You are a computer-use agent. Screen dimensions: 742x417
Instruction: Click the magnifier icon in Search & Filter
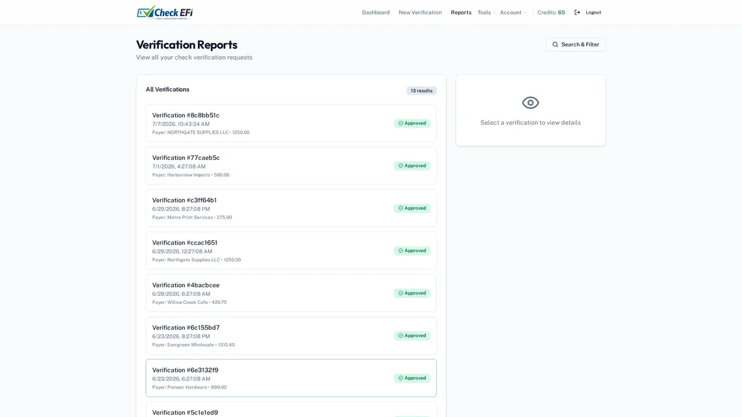[x=555, y=44]
